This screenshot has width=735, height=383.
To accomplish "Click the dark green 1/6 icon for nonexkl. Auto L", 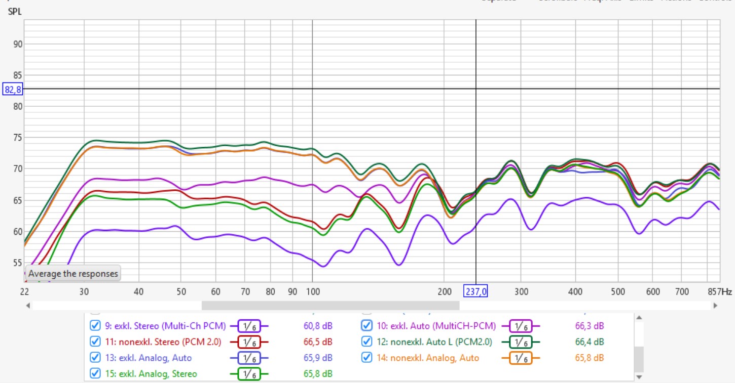I will click(x=520, y=342).
